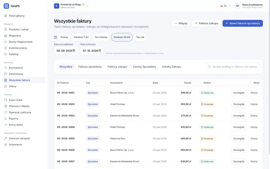Image resolution: width=270 pixels, height=169 pixels.
Task: Switch to the Zwroty Zakupu tab
Action: (171, 67)
